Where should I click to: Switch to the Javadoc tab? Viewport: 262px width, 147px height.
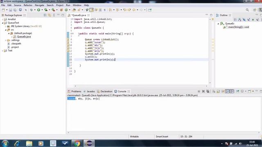[89, 91]
